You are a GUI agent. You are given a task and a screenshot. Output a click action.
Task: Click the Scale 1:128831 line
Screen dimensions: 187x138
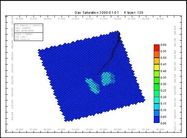pyautogui.click(x=24, y=34)
